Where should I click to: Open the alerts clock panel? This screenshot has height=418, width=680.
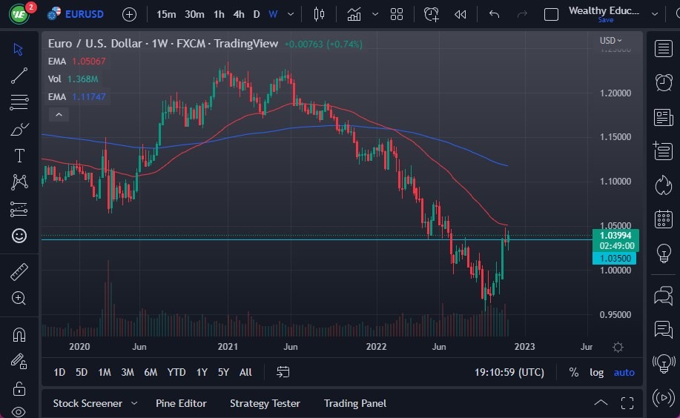(664, 82)
